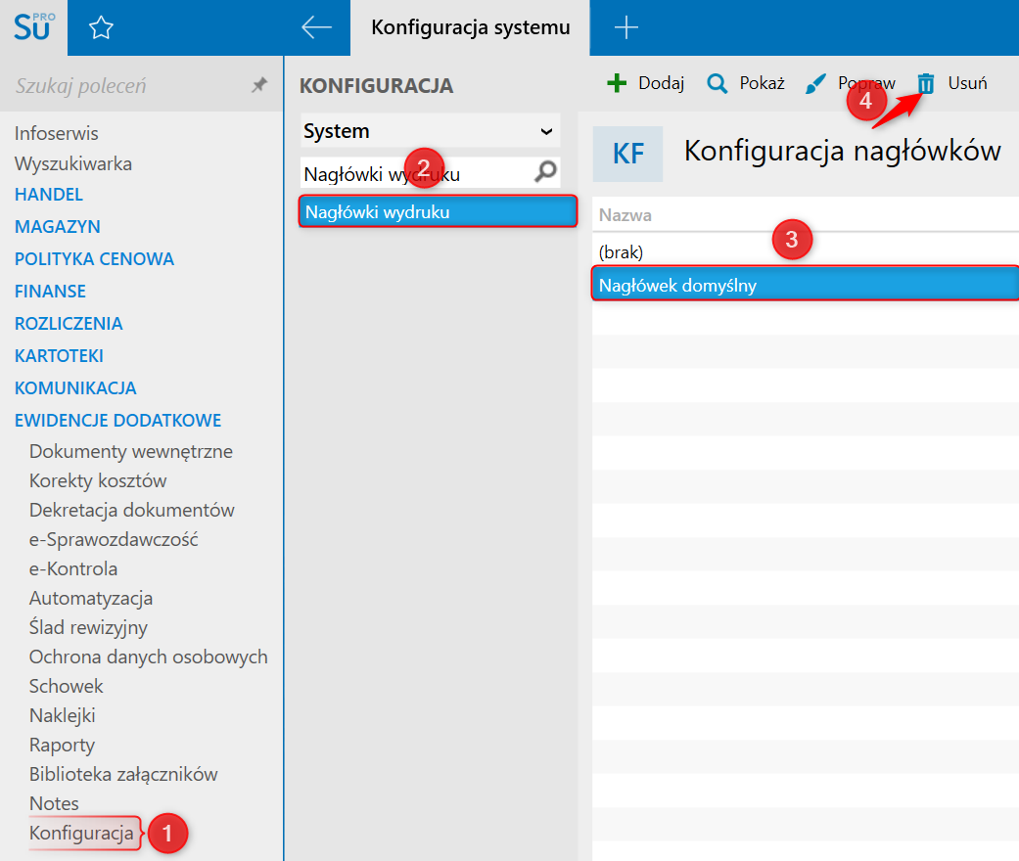The image size is (1019, 861).
Task: Select the Nagłówek domyślny row
Action: point(806,286)
